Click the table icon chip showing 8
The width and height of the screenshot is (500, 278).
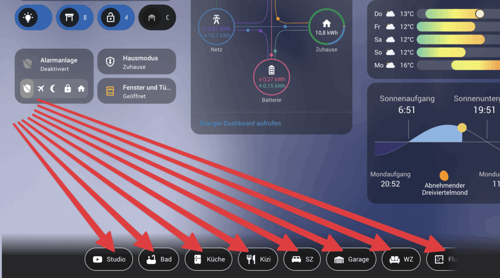click(75, 18)
